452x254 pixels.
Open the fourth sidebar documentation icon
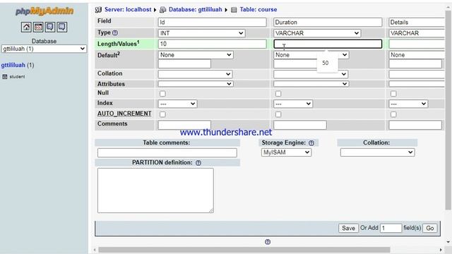click(61, 27)
